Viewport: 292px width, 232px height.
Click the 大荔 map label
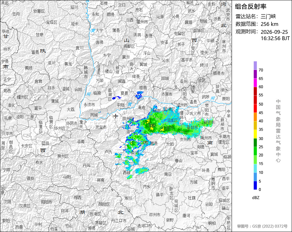pyautogui.click(x=70, y=109)
